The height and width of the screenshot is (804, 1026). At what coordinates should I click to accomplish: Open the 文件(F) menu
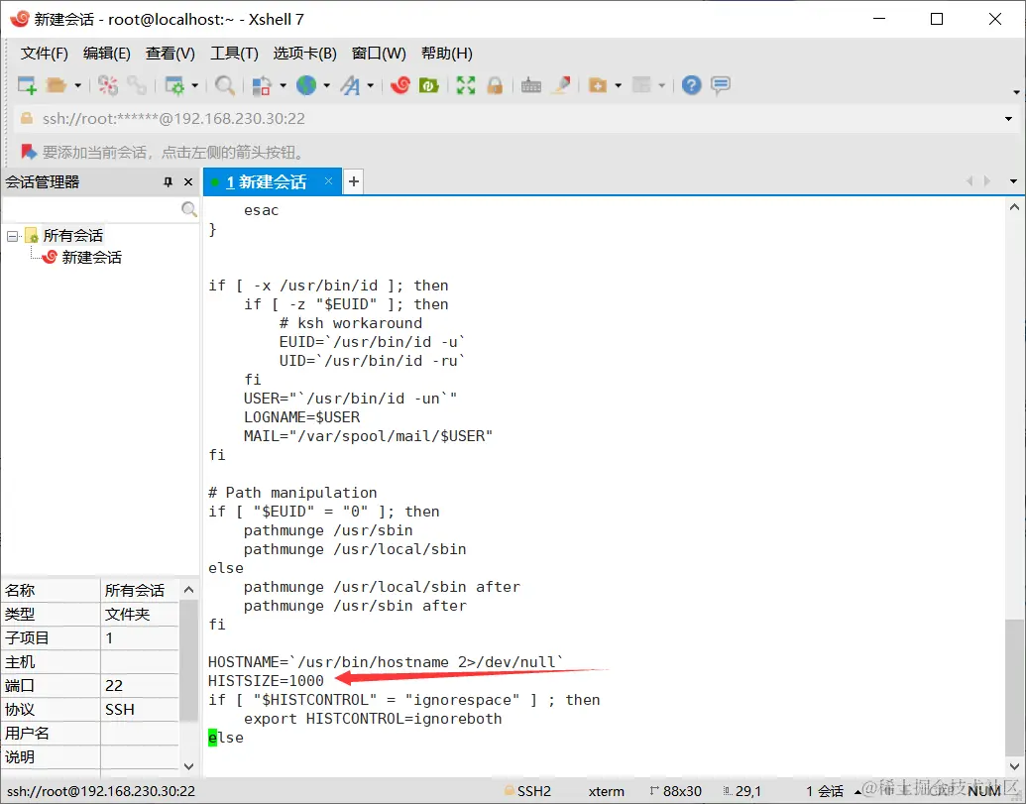tap(44, 54)
